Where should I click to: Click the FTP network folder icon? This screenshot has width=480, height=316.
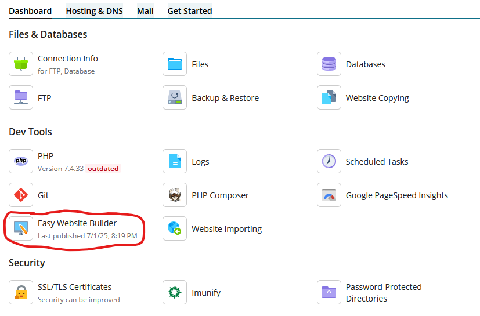[x=21, y=97]
